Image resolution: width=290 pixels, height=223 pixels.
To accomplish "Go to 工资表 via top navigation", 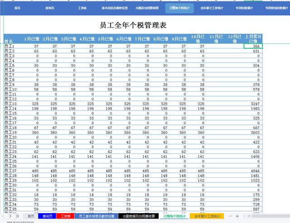I will (82, 8).
